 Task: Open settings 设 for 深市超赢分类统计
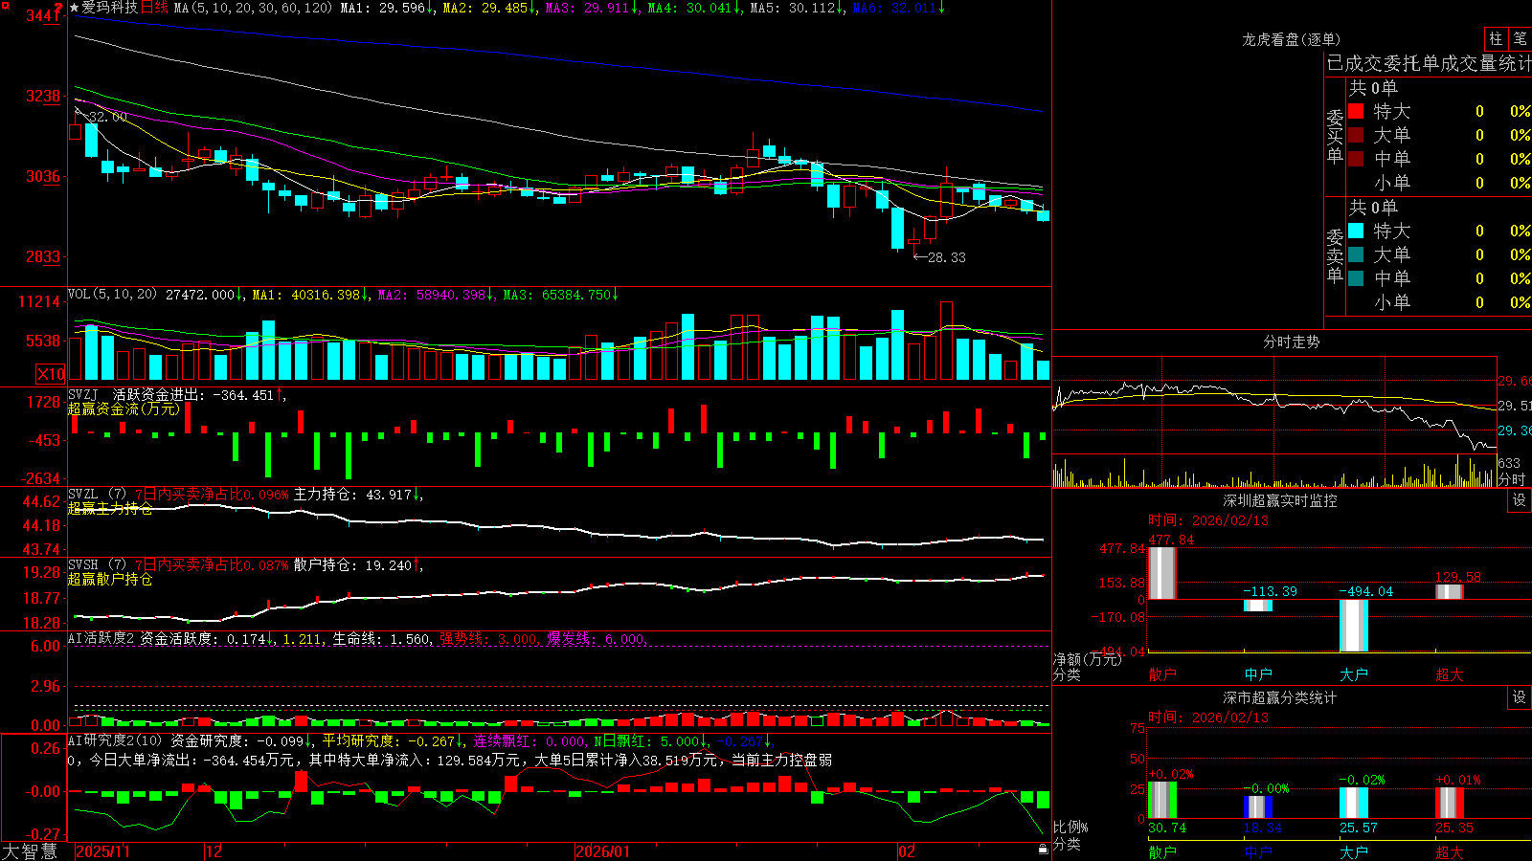click(x=1520, y=697)
